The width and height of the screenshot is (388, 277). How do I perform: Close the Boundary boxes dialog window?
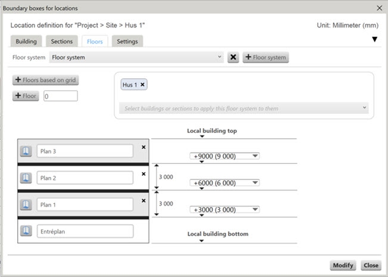379,8
